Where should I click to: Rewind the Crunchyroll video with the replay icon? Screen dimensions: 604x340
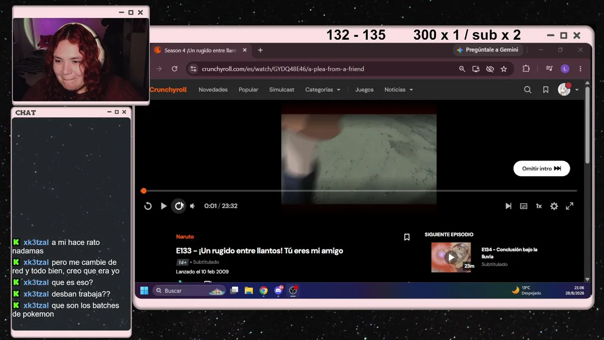(x=148, y=206)
